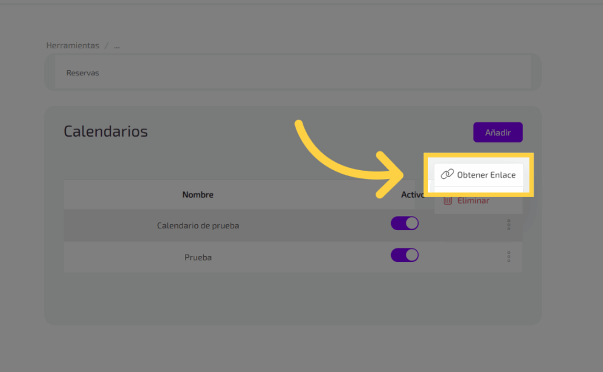Turn off the Prueba calendar toggle
The width and height of the screenshot is (603, 372).
[405, 255]
